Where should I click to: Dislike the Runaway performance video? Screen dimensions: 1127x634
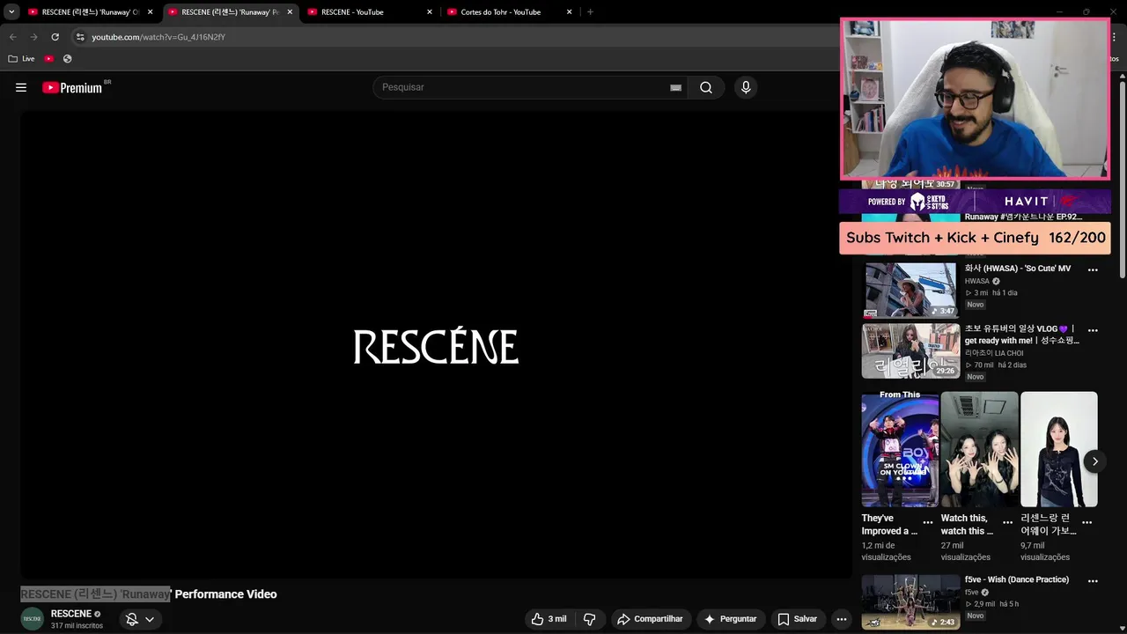590,619
